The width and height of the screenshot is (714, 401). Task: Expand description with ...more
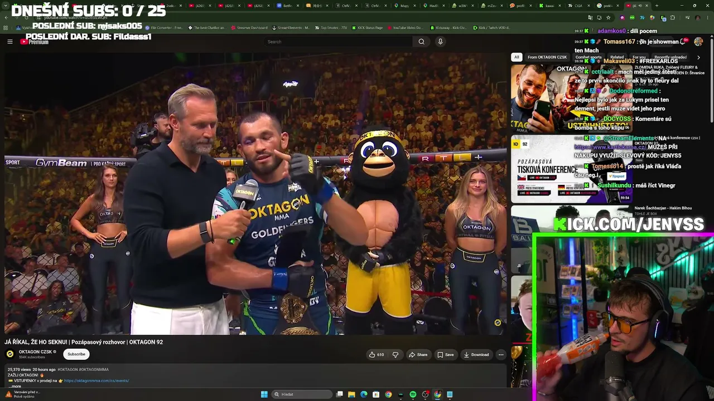coord(15,386)
